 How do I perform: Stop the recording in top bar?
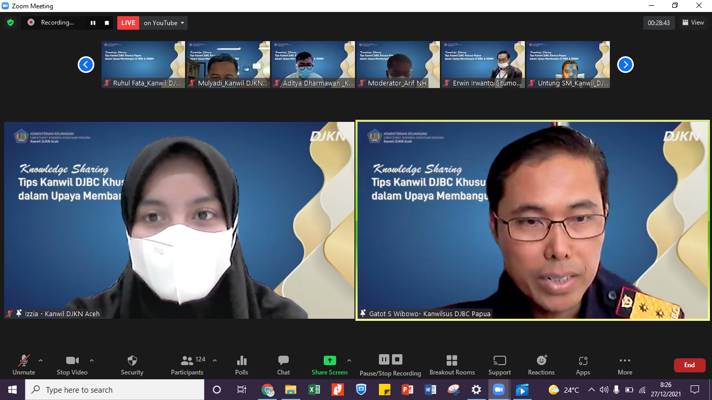[x=107, y=23]
